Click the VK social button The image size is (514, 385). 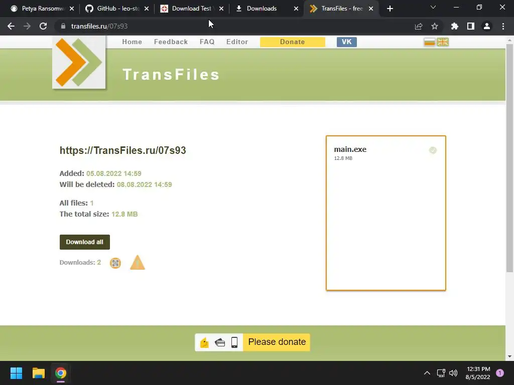click(346, 42)
